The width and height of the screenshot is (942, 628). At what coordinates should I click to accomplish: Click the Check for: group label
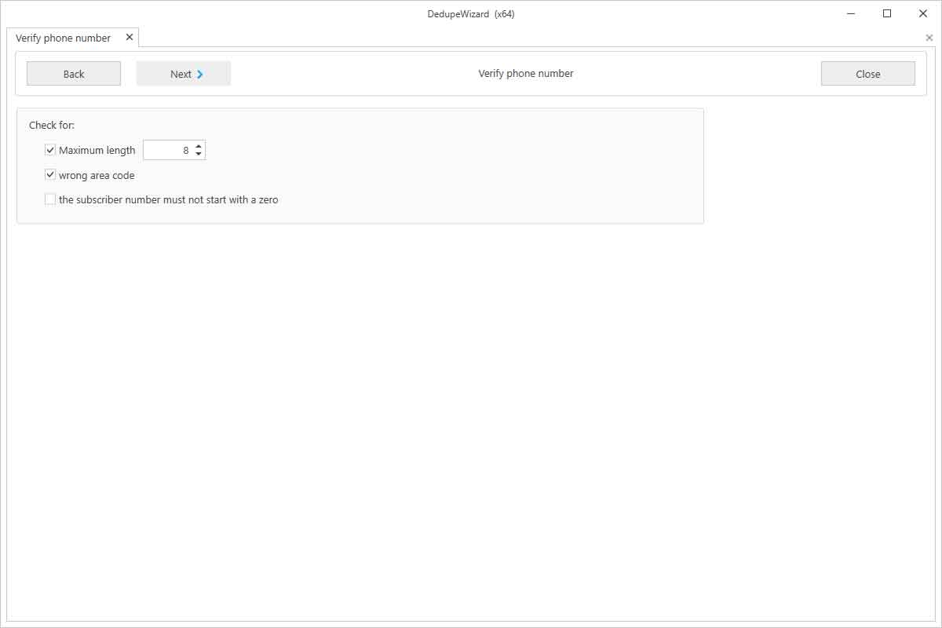click(x=52, y=125)
